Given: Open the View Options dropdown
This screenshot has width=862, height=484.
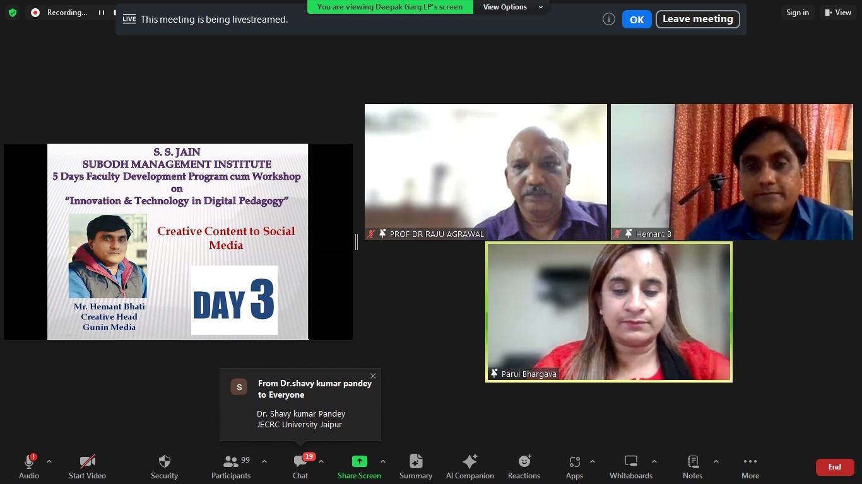Looking at the screenshot, I should point(513,7).
